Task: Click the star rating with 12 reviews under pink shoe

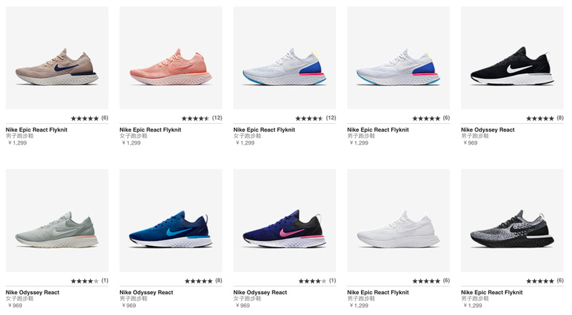Action: click(x=196, y=118)
